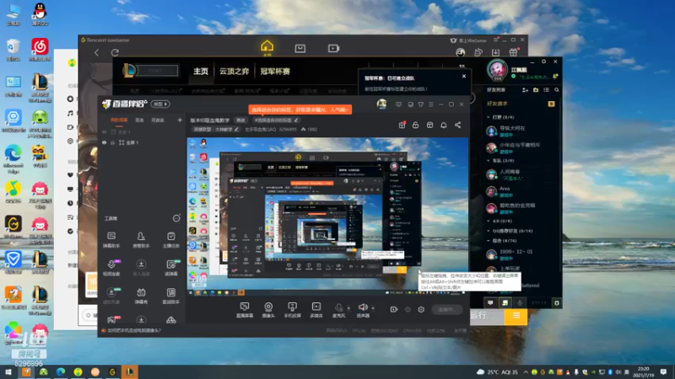Add the 直播屏幕 source
This screenshot has height=379, width=675.
[x=245, y=310]
